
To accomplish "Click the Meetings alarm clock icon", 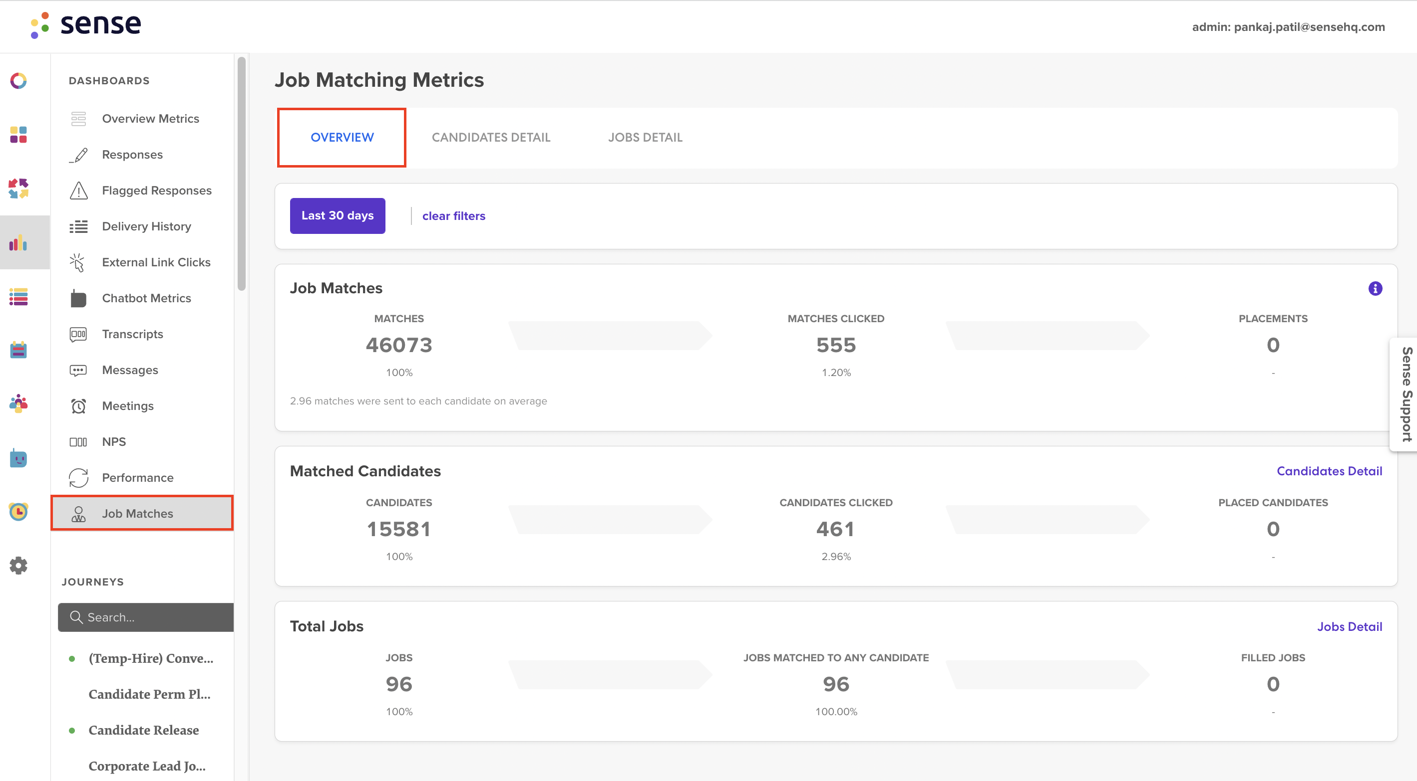I will point(78,406).
